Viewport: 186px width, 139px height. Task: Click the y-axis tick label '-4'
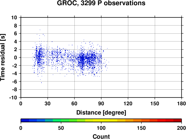(x=15, y=73)
